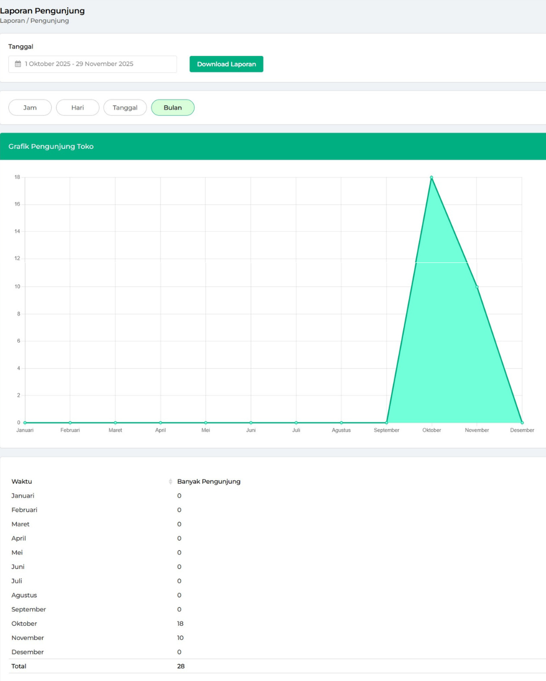Select the Bulan grouping tab
This screenshot has height=681, width=546.
click(172, 108)
